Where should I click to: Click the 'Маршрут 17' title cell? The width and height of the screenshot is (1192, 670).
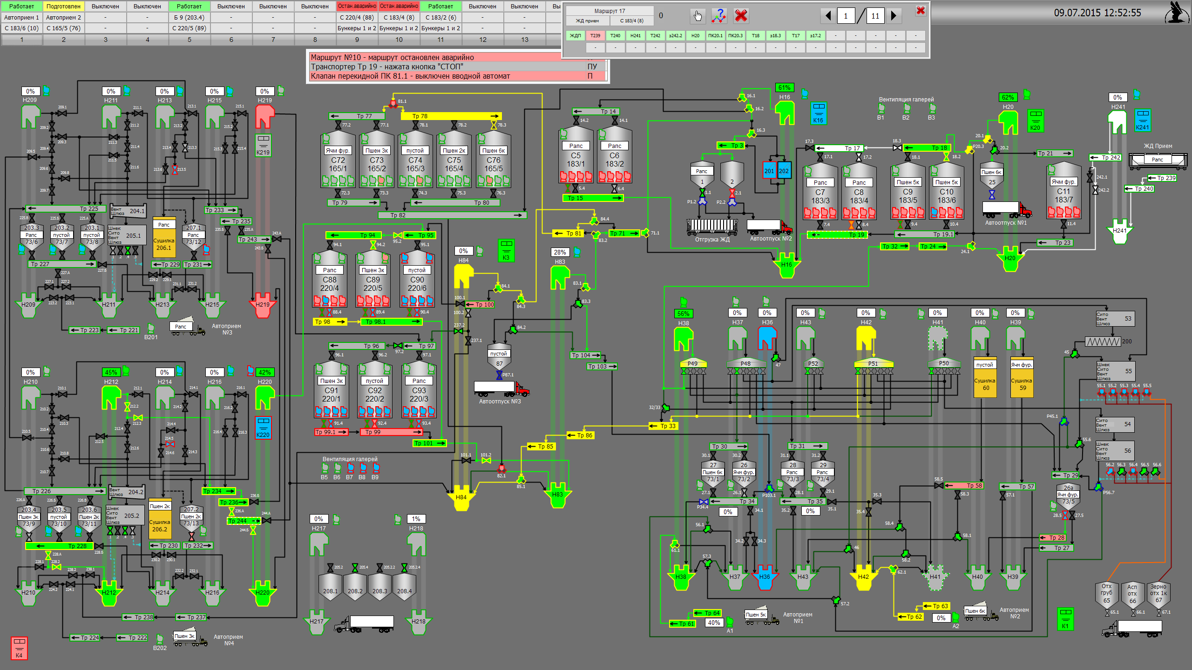[x=610, y=11]
